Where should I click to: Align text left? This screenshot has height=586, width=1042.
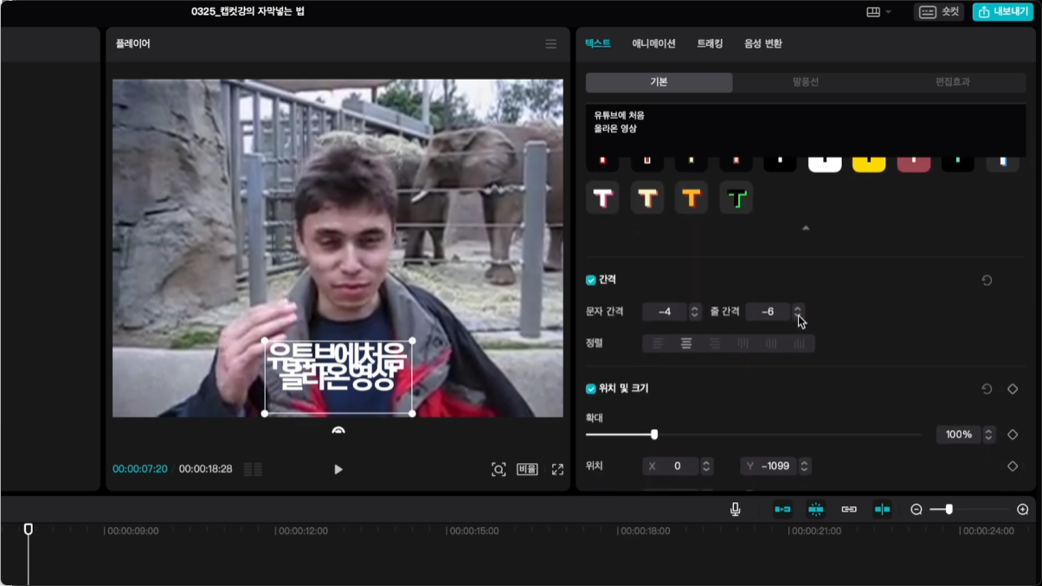click(x=658, y=344)
